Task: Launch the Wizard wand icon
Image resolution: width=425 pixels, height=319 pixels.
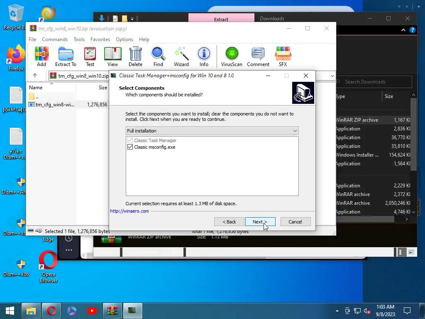Action: coord(181,56)
